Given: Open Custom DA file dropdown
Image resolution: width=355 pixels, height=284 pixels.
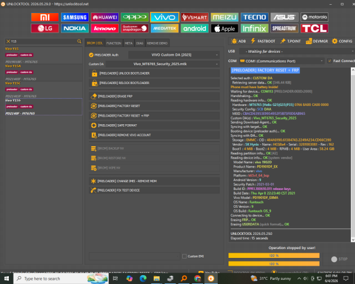Looking at the screenshot, I should click(163, 64).
